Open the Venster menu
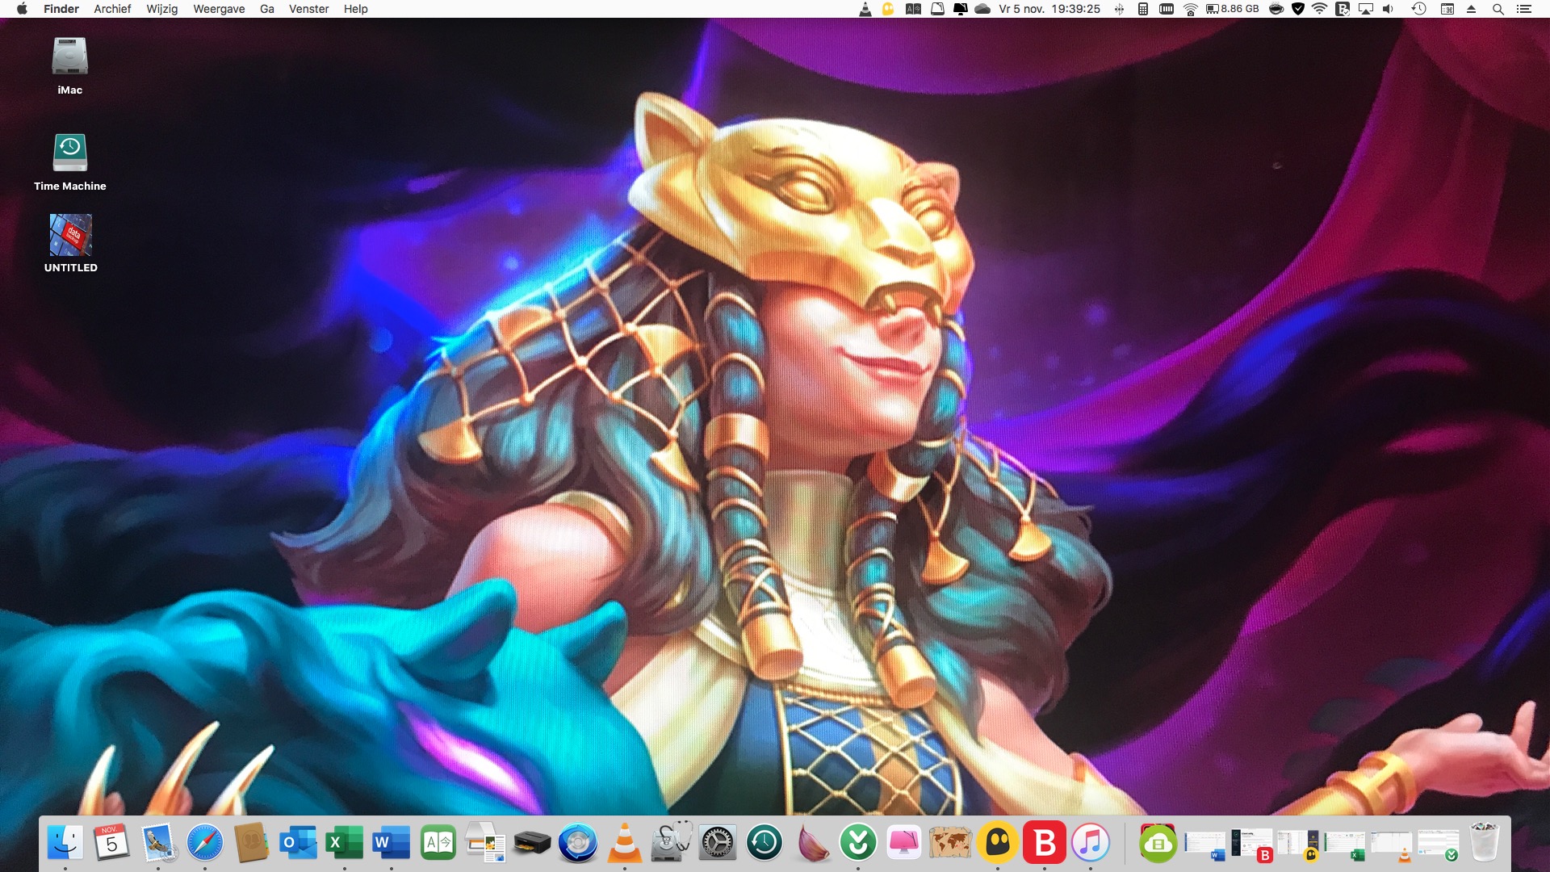Viewport: 1550px width, 872px height. (308, 9)
